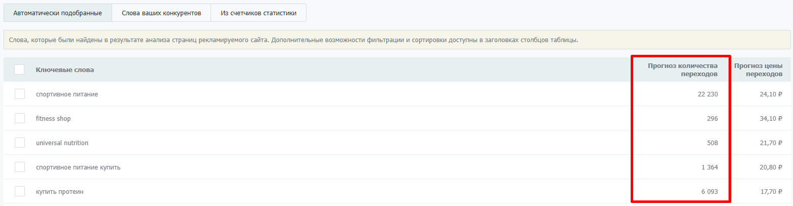The width and height of the screenshot is (793, 206).
Task: Open the "Прогноз цены переходов" column header filter
Action: 758,70
